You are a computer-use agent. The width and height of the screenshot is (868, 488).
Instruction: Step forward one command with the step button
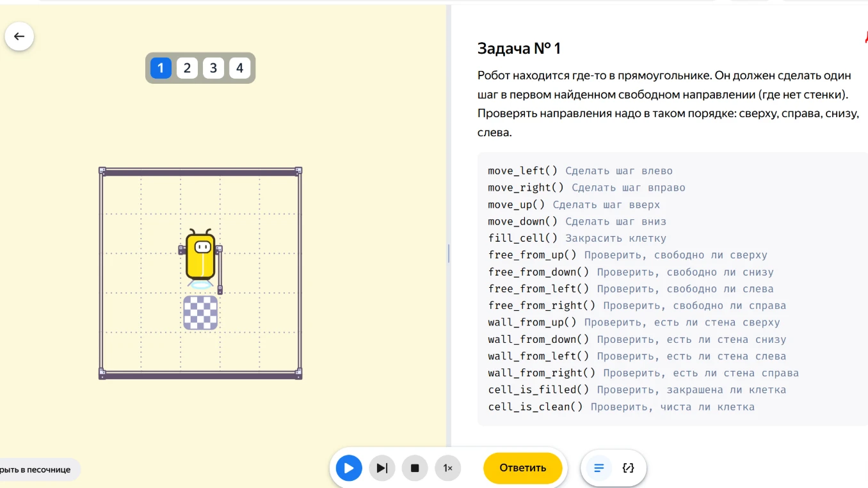coord(382,468)
